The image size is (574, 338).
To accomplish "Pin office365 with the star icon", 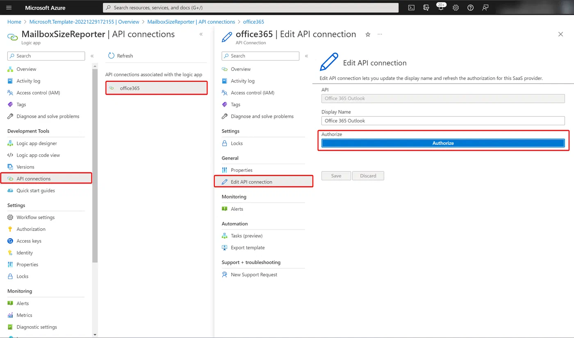I will [x=368, y=34].
